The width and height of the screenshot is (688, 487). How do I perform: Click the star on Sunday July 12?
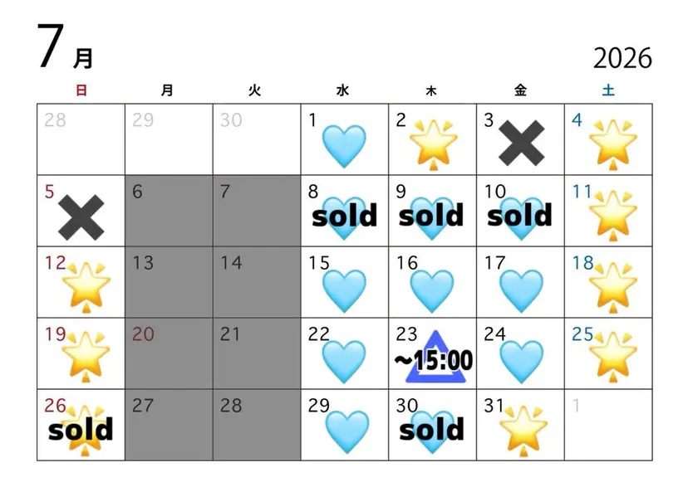point(86,287)
